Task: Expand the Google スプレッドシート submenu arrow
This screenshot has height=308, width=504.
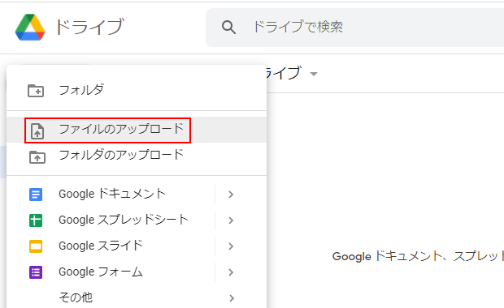Action: [x=231, y=220]
